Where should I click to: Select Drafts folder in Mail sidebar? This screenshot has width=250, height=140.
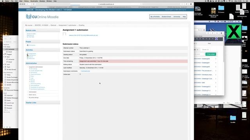9,100
